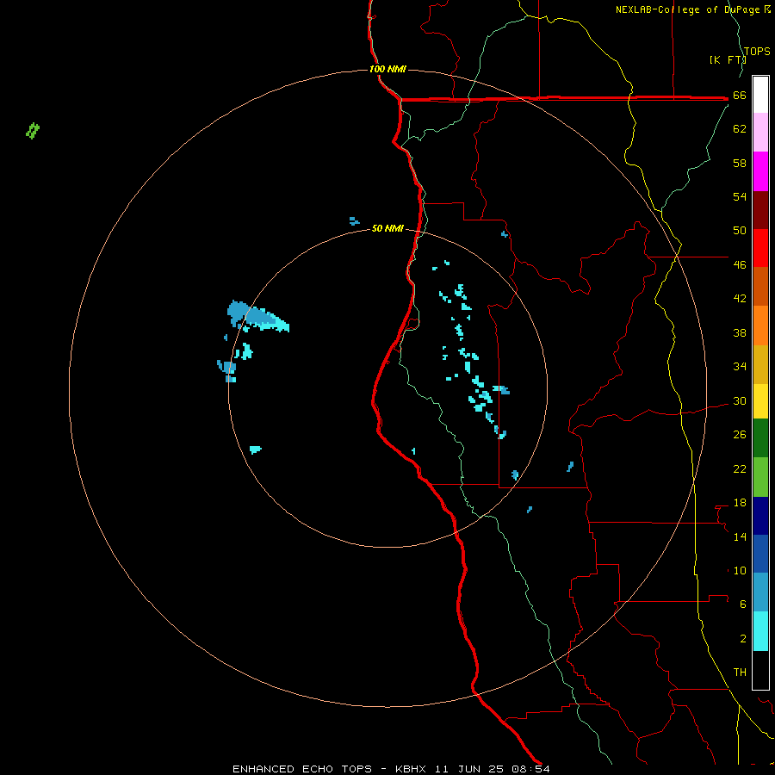Click the bright red legend swatch
775x775 pixels.
pyautogui.click(x=760, y=248)
